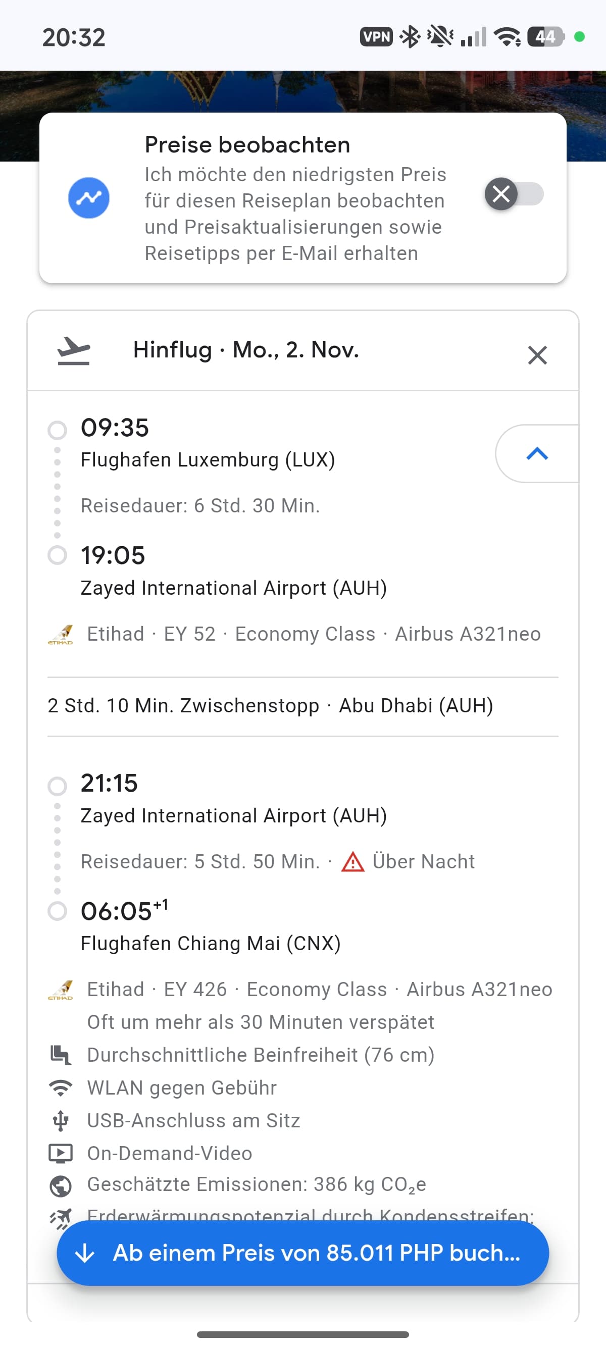Image resolution: width=606 pixels, height=1348 pixels.
Task: Click the blue price tracking graph icon
Action: [89, 198]
